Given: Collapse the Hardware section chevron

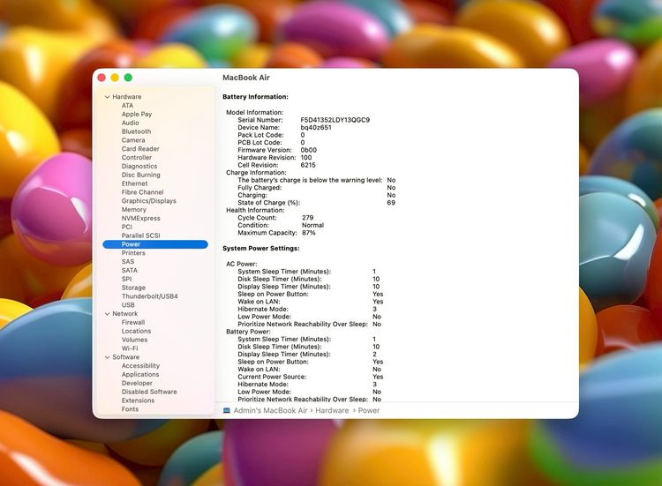Looking at the screenshot, I should [x=107, y=97].
